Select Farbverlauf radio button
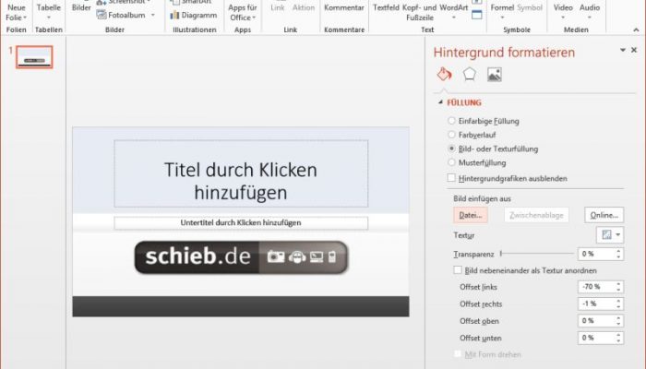646x369 pixels. [x=451, y=135]
